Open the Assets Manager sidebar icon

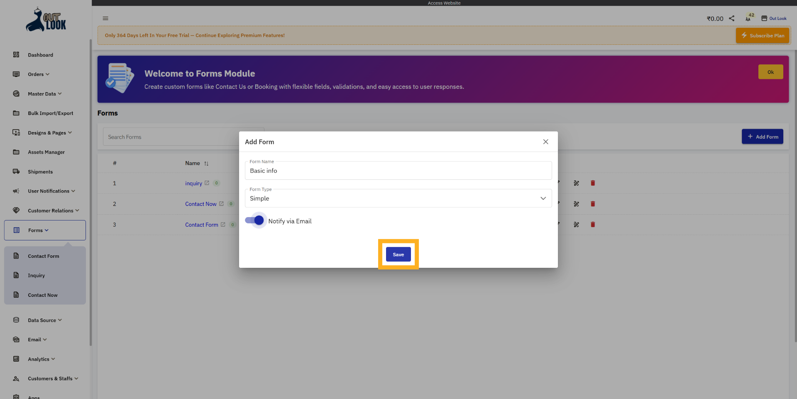[x=16, y=152]
